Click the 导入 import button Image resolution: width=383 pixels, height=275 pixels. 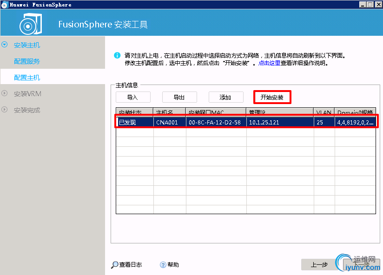133,98
